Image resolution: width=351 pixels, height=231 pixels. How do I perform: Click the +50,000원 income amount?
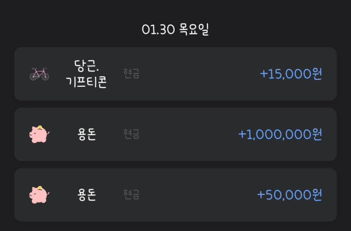point(290,195)
